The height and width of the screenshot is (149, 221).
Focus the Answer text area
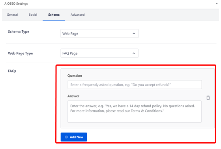[135, 112]
